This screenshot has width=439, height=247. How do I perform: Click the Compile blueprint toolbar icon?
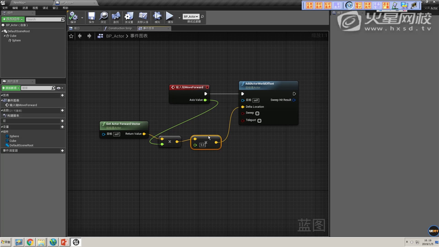tap(73, 17)
